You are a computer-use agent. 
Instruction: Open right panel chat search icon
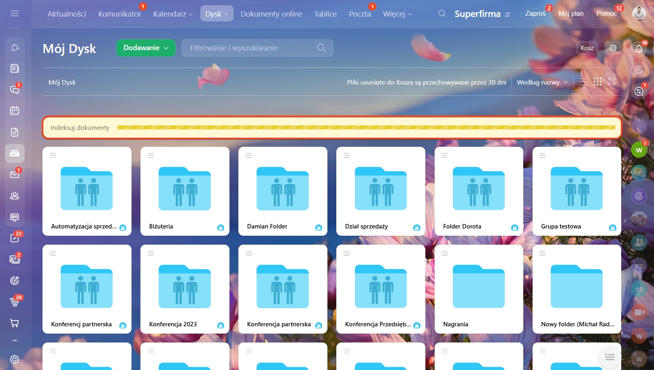tap(639, 91)
